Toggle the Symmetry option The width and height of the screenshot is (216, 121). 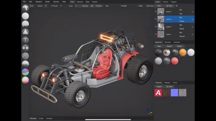point(150,6)
